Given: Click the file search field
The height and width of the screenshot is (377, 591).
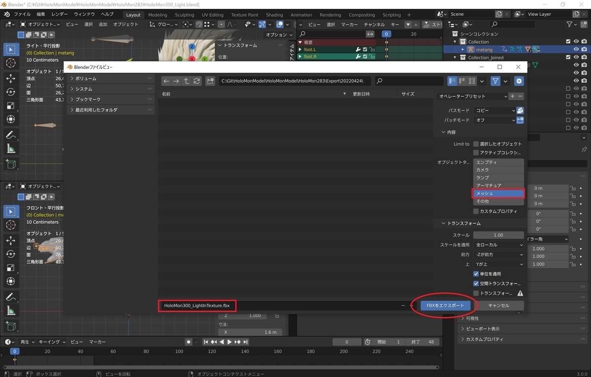Looking at the screenshot, I should pyautogui.click(x=409, y=81).
